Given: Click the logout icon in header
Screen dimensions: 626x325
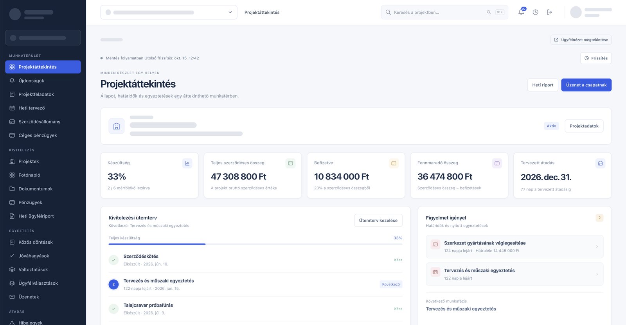Looking at the screenshot, I should 549,12.
